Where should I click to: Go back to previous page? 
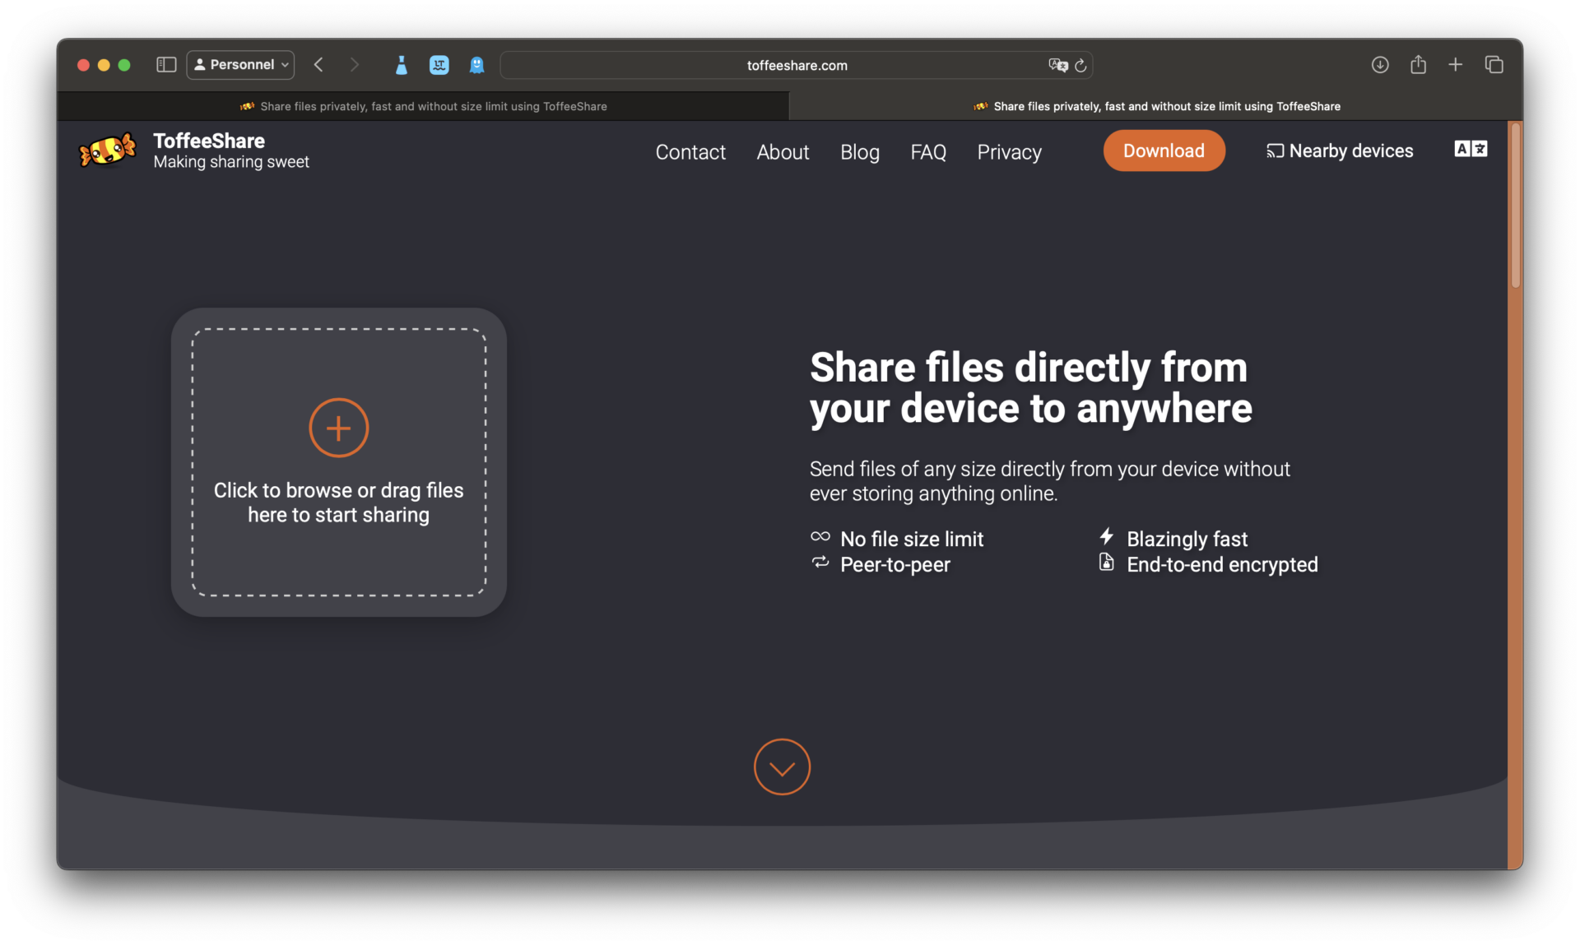[x=318, y=64]
